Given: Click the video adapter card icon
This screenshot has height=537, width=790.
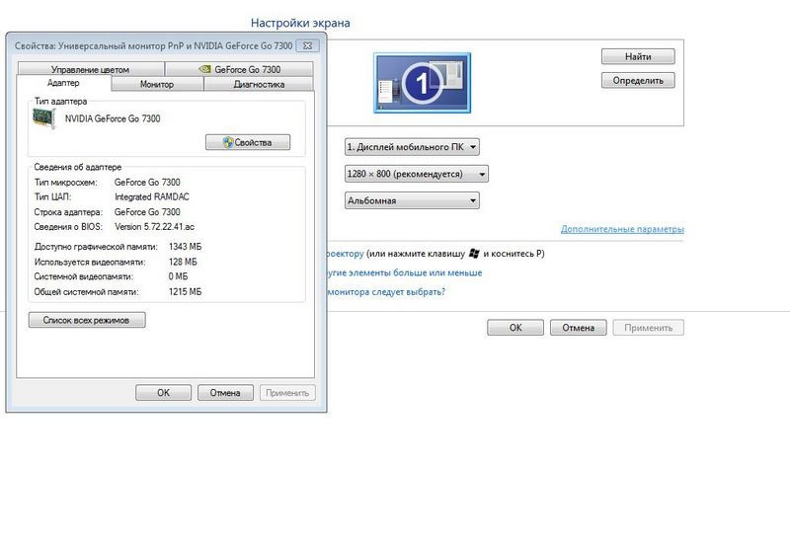Looking at the screenshot, I should point(43,118).
